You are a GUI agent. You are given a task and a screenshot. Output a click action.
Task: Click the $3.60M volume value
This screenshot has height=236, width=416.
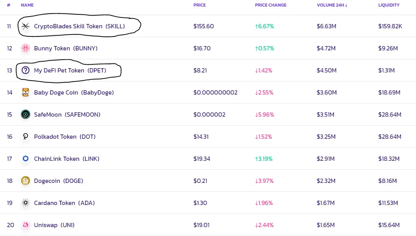click(x=327, y=92)
